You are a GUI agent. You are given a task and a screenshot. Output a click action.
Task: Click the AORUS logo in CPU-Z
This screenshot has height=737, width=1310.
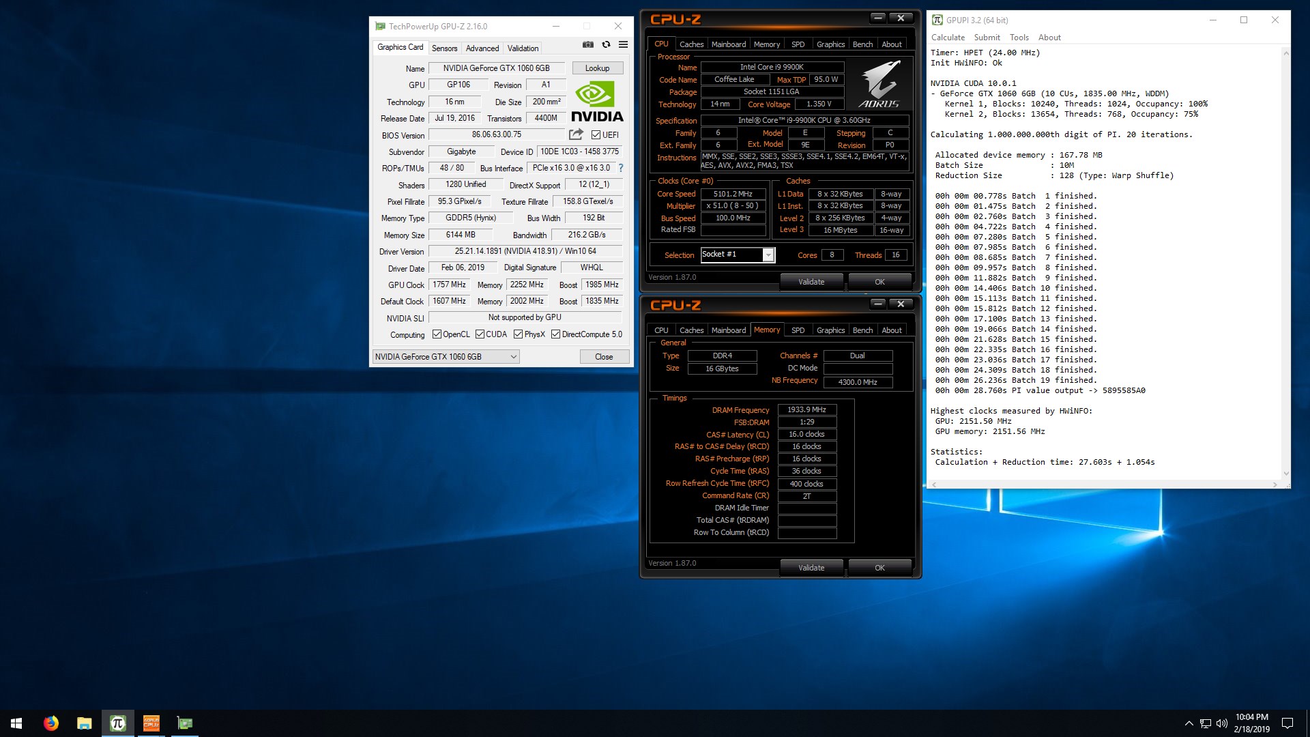[879, 85]
